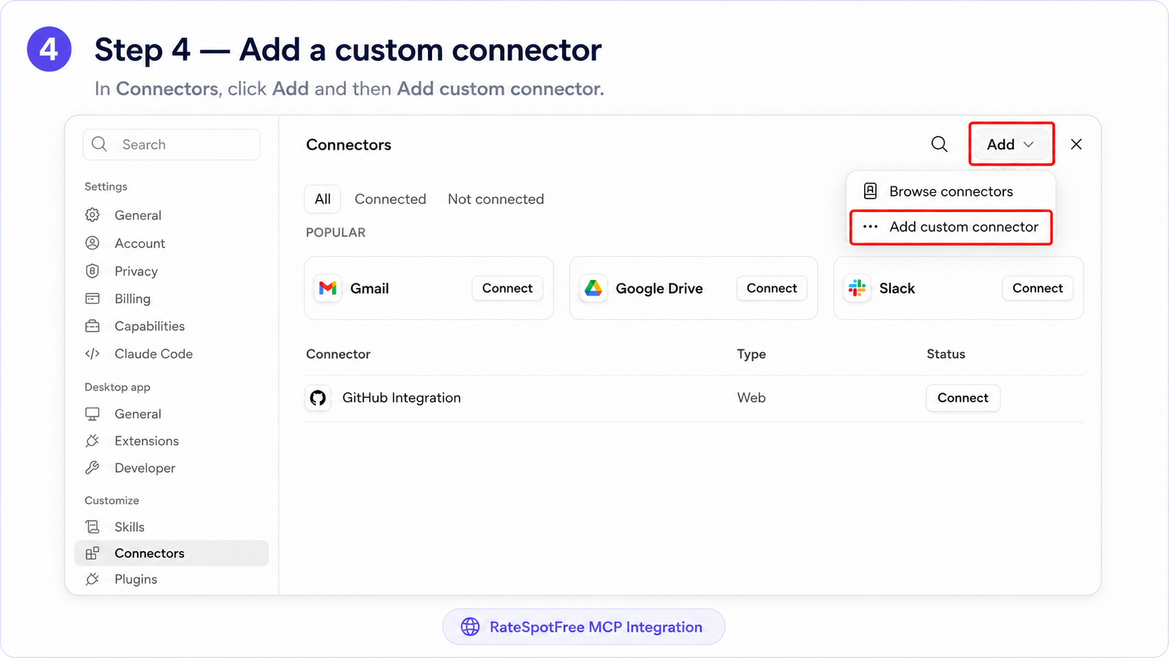Image resolution: width=1169 pixels, height=658 pixels.
Task: Select Connectors in the sidebar
Action: click(171, 553)
